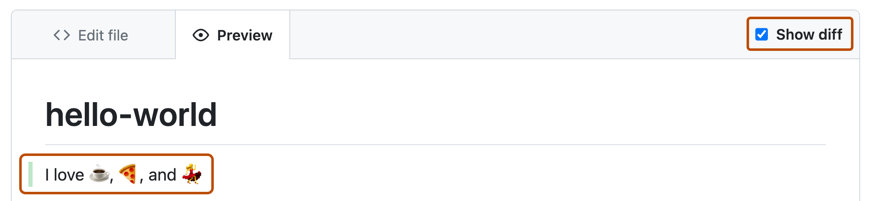The height and width of the screenshot is (201, 876).
Task: Click the word "and" before the dancer
Action: pos(162,175)
